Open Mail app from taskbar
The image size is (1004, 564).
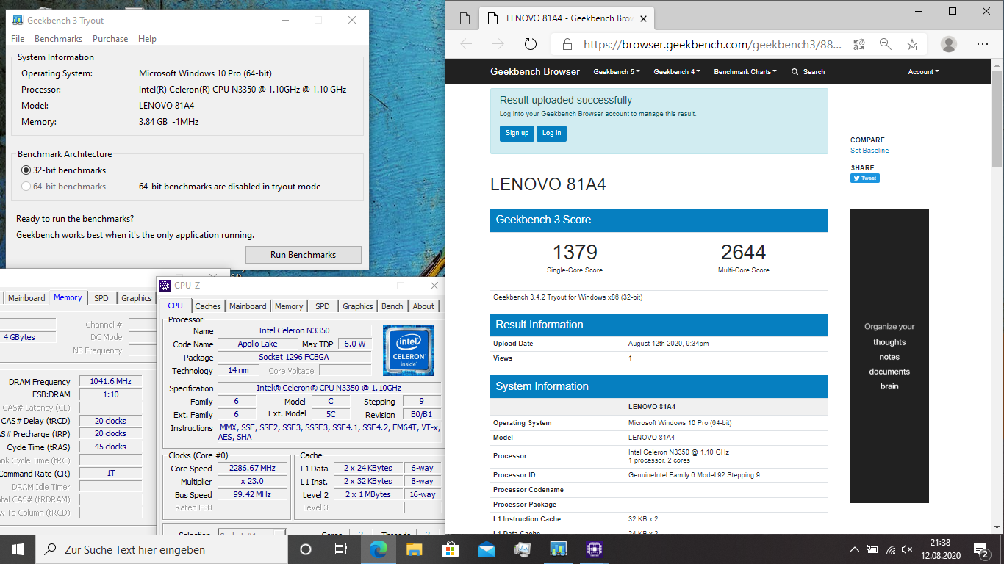click(x=487, y=549)
